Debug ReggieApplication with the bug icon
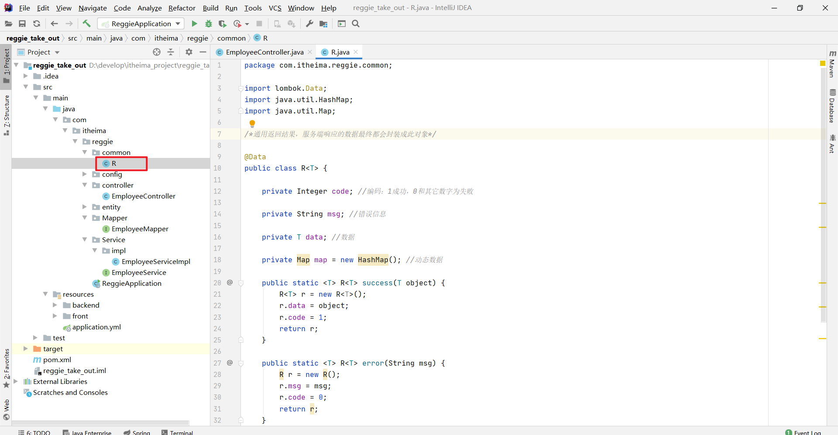 coord(209,24)
